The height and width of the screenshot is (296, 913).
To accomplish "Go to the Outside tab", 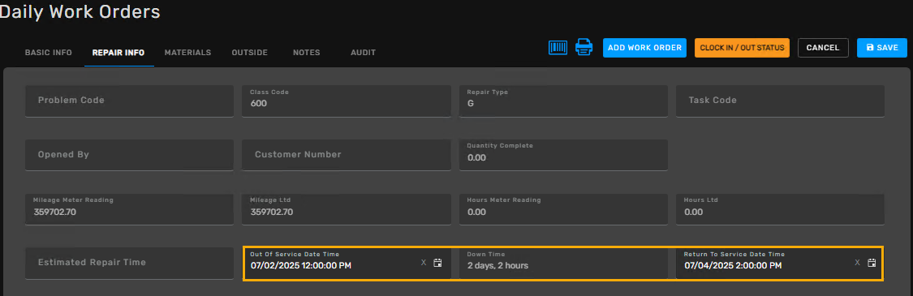I will [250, 53].
